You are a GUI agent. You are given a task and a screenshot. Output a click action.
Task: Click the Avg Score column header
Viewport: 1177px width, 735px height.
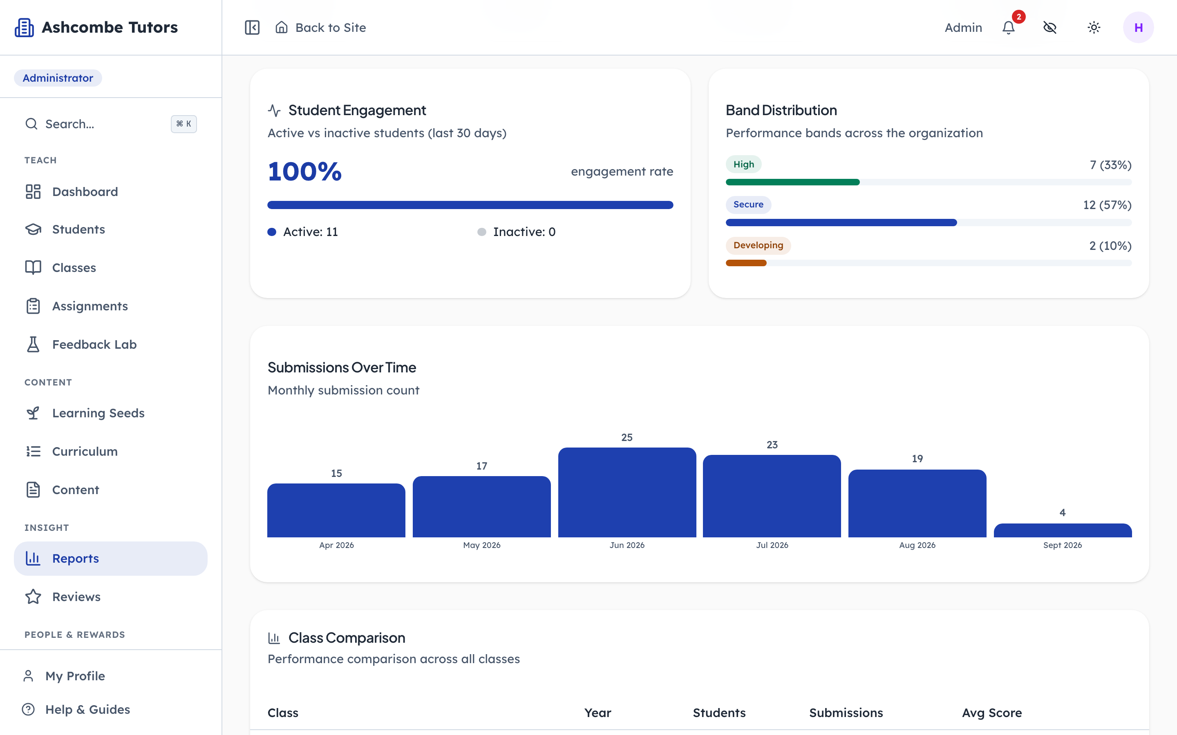click(992, 713)
